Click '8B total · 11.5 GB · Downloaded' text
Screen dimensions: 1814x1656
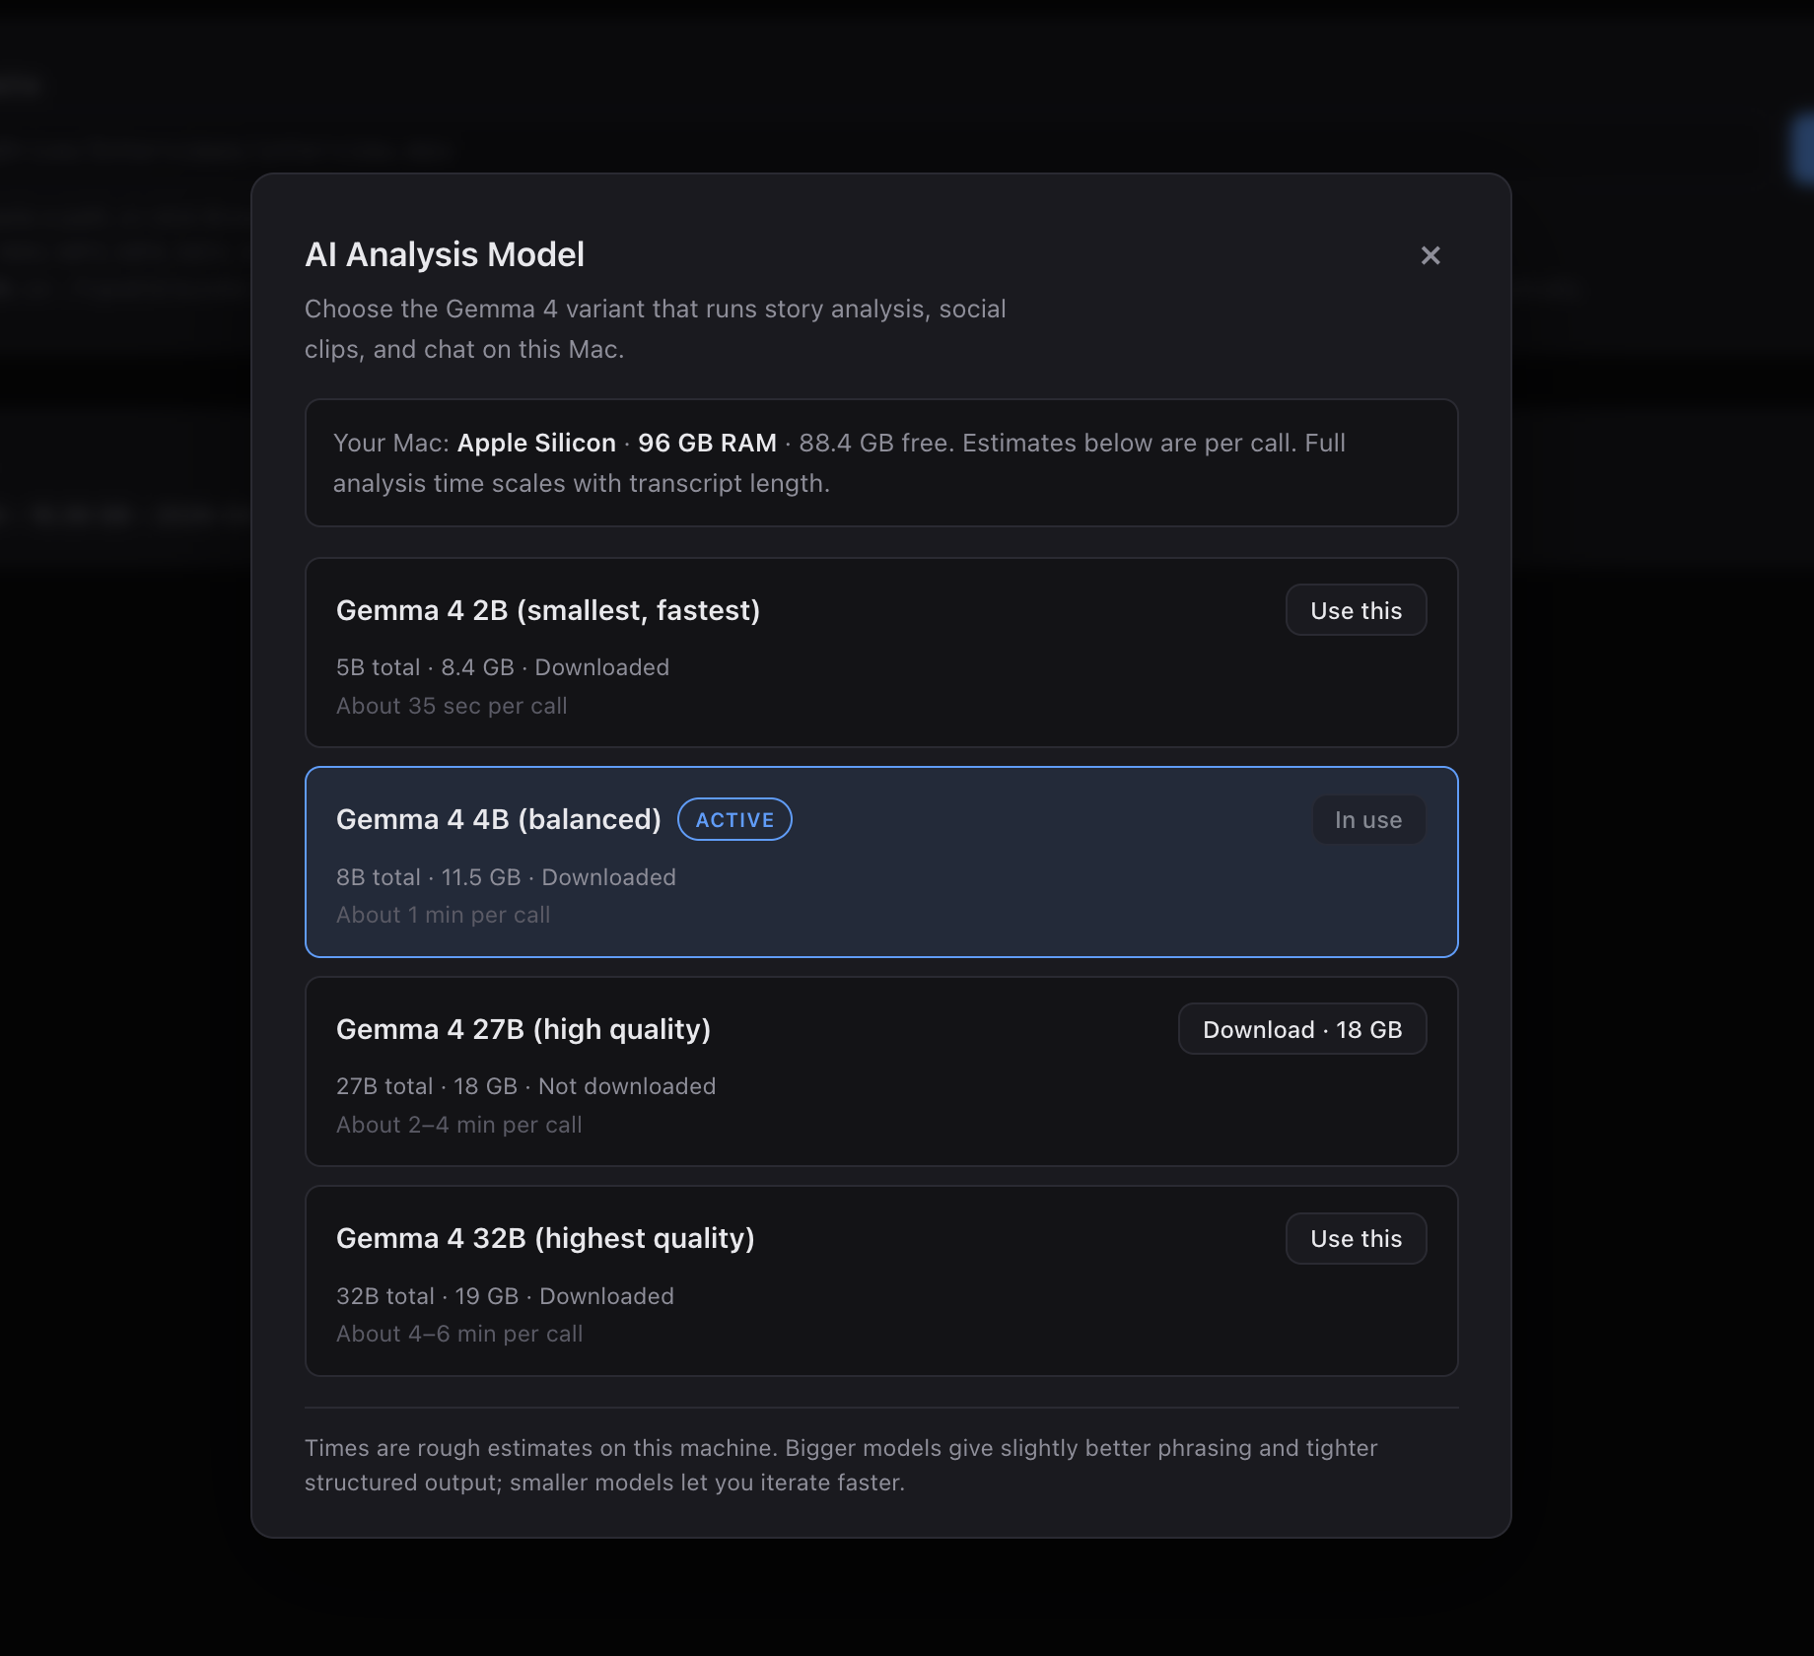(506, 877)
